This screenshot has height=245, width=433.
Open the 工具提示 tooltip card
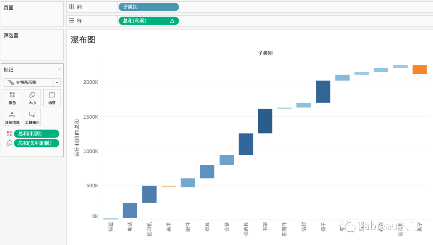(x=32, y=117)
